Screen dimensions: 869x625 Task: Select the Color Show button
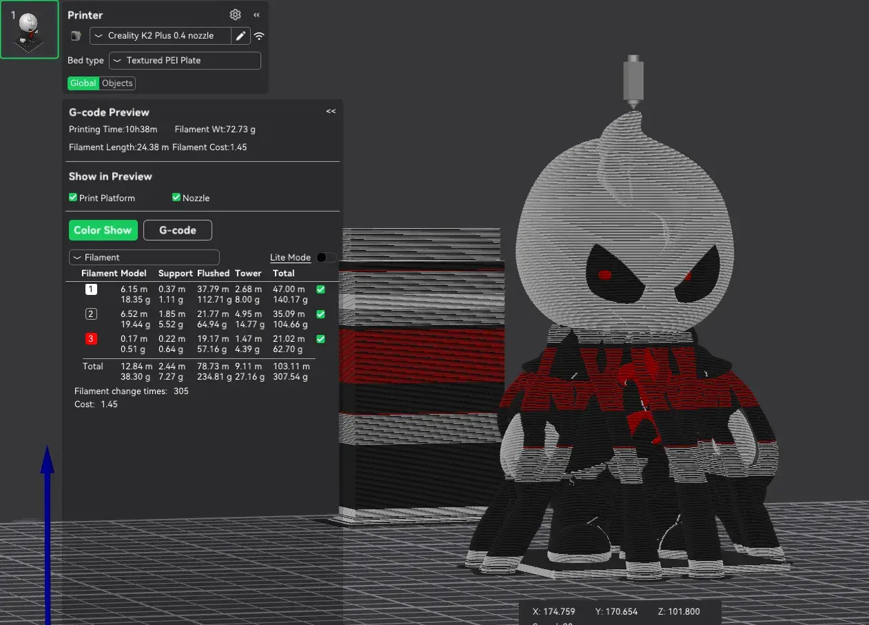[x=103, y=230]
